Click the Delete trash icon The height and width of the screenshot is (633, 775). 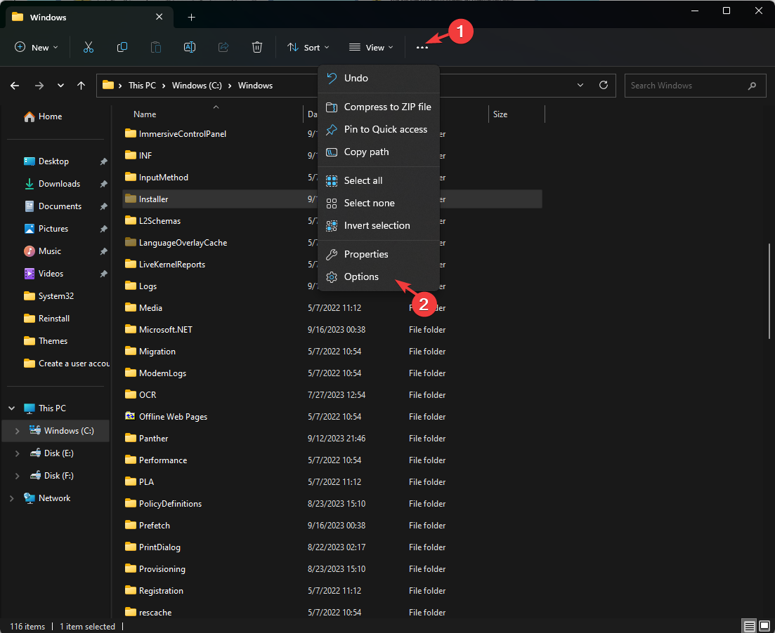pyautogui.click(x=257, y=48)
